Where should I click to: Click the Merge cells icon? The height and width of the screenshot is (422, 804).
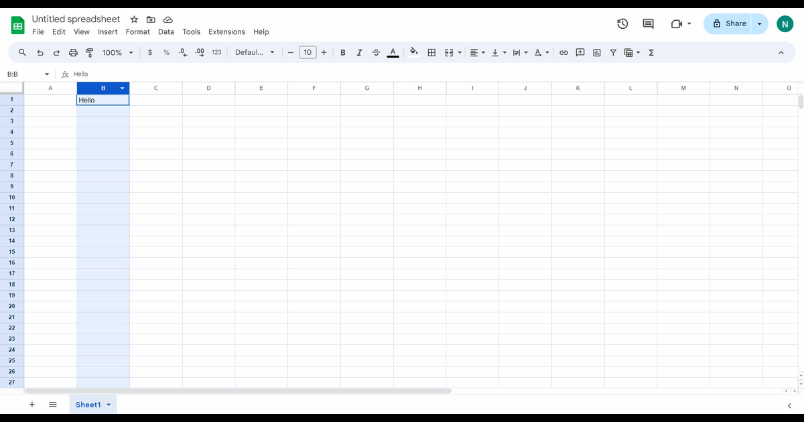click(449, 52)
